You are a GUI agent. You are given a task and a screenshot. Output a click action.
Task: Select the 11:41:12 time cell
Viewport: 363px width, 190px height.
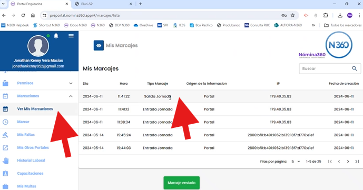point(124,109)
